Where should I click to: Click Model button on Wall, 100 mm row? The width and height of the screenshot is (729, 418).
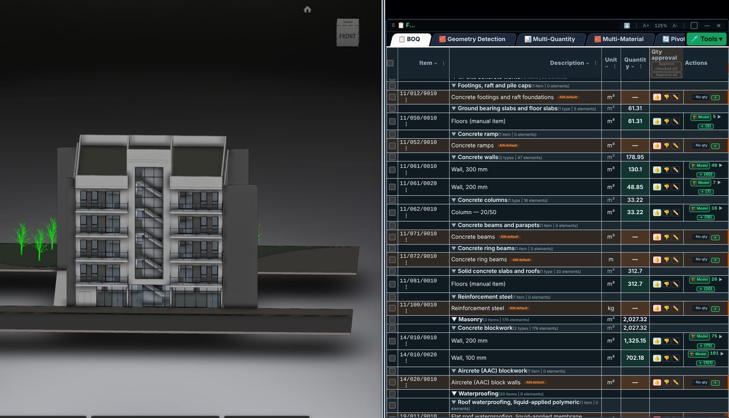[x=698, y=354]
